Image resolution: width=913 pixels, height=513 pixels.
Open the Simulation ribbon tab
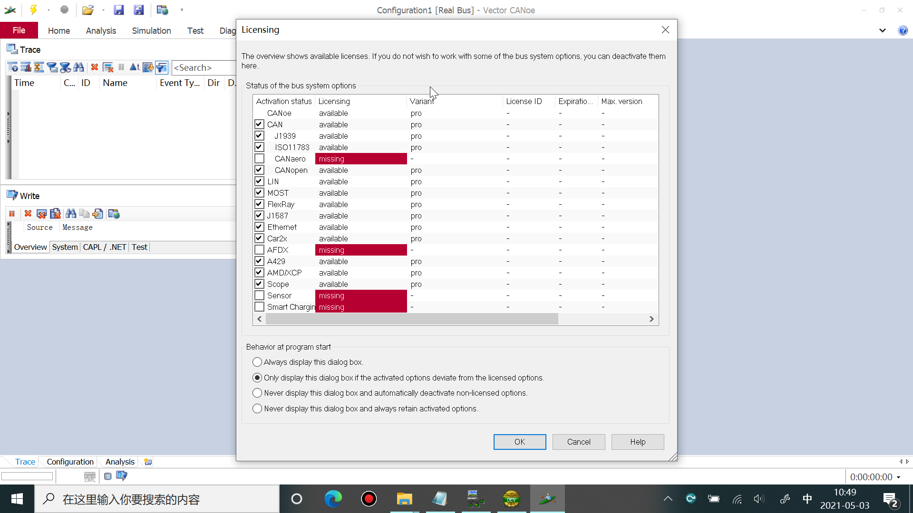[151, 30]
